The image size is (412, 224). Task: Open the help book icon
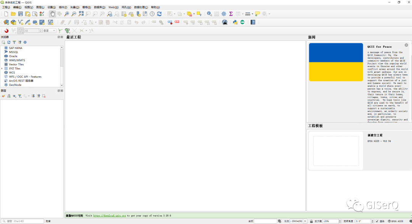(x=253, y=22)
